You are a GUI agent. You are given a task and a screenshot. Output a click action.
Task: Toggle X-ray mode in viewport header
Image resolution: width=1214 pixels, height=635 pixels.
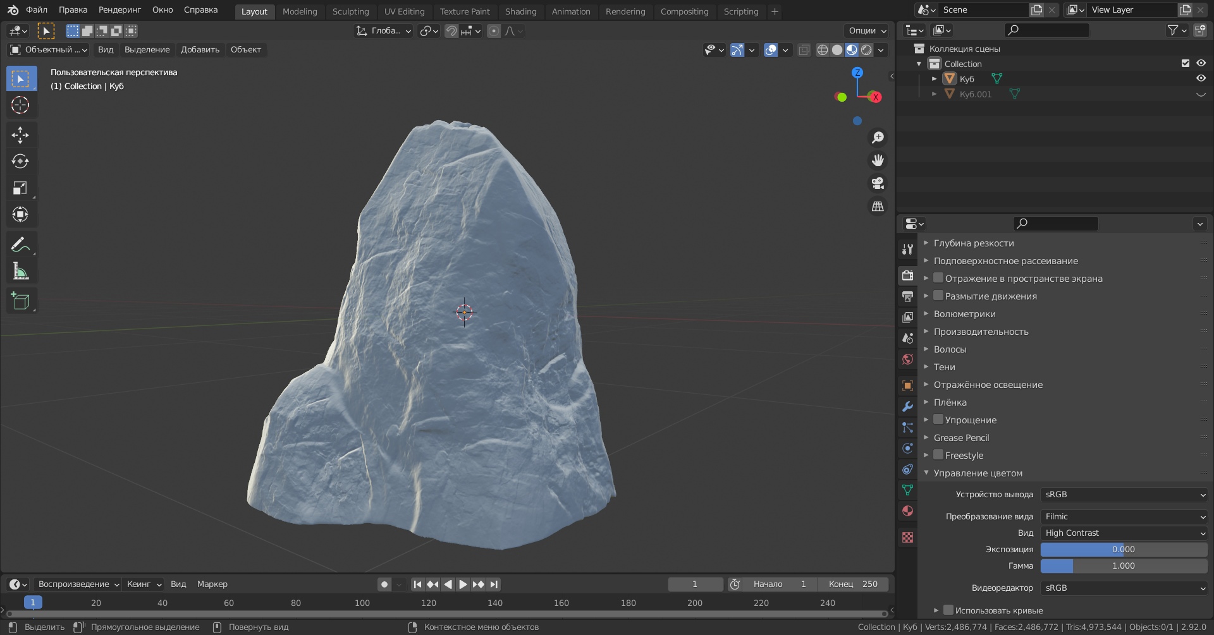pos(804,50)
